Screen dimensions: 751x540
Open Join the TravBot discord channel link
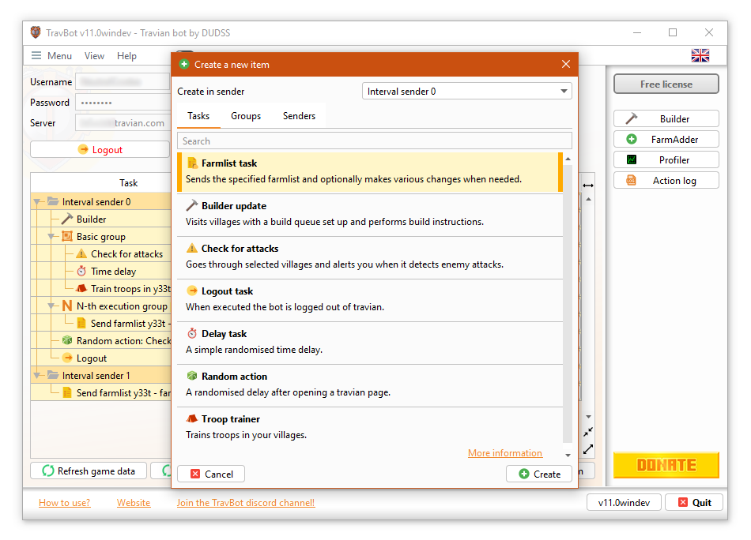tap(246, 503)
